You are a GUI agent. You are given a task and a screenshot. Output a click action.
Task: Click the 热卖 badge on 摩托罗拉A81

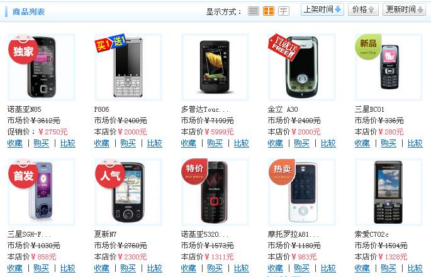click(x=282, y=171)
